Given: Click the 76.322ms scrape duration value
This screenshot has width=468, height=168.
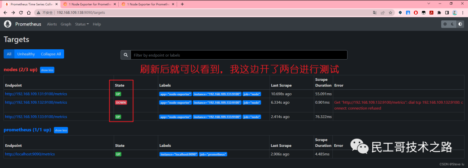Looking at the screenshot, I should point(323,117).
